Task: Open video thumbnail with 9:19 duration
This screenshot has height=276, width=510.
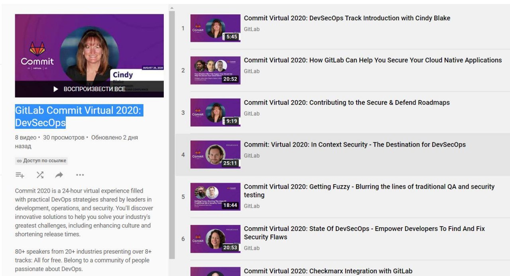Action: tap(215, 112)
